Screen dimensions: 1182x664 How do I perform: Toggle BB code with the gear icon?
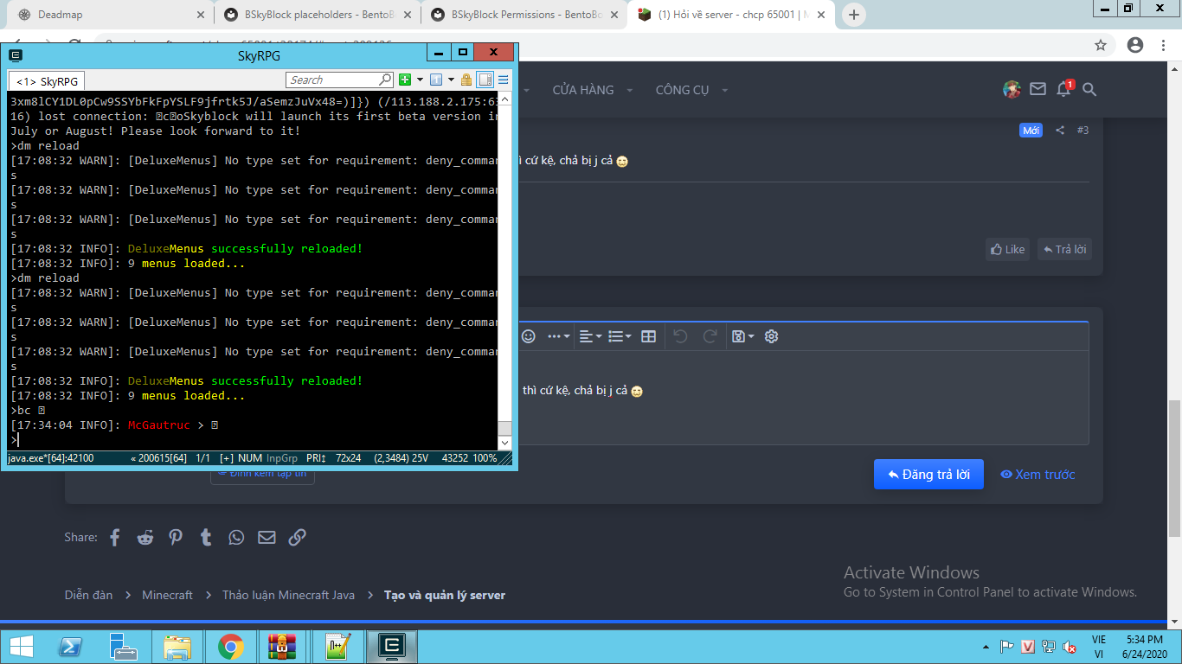point(772,336)
